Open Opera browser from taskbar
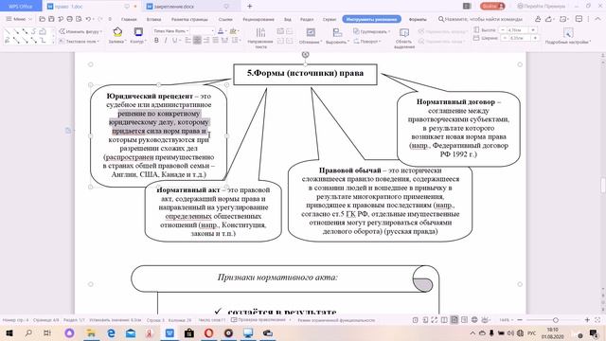The width and height of the screenshot is (606, 341). pos(208,332)
